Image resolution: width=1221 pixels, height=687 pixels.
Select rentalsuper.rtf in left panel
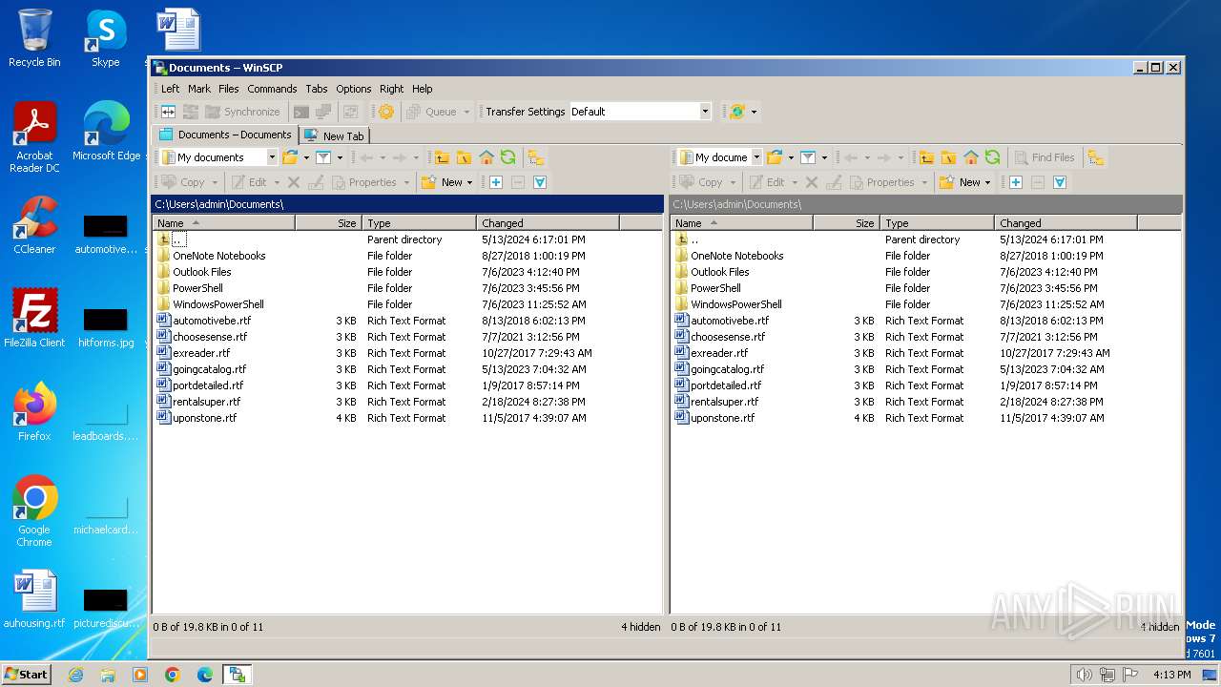tap(206, 402)
